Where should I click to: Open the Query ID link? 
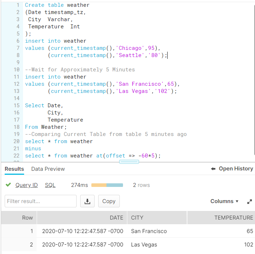tap(27, 185)
